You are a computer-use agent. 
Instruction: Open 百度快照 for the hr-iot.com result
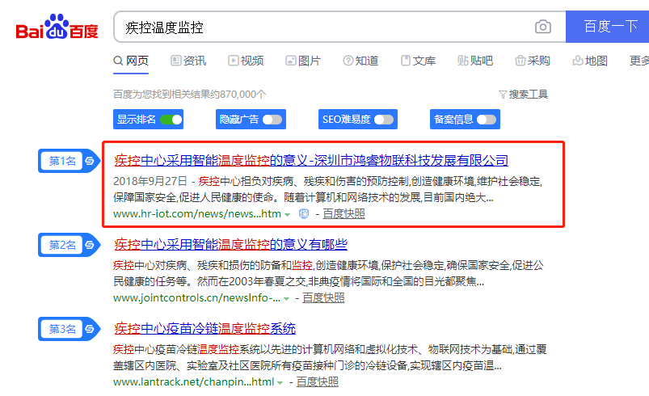pyautogui.click(x=343, y=214)
